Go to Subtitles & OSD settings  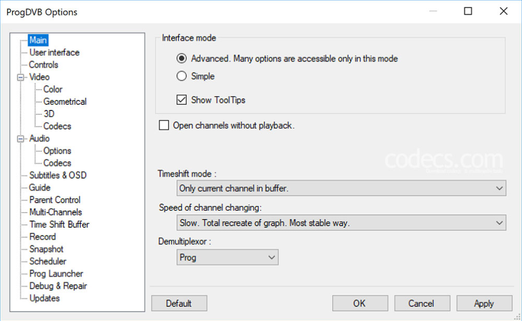point(57,175)
